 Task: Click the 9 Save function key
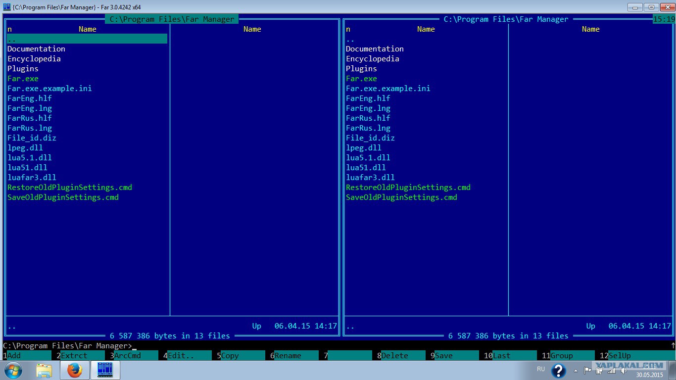click(x=455, y=355)
